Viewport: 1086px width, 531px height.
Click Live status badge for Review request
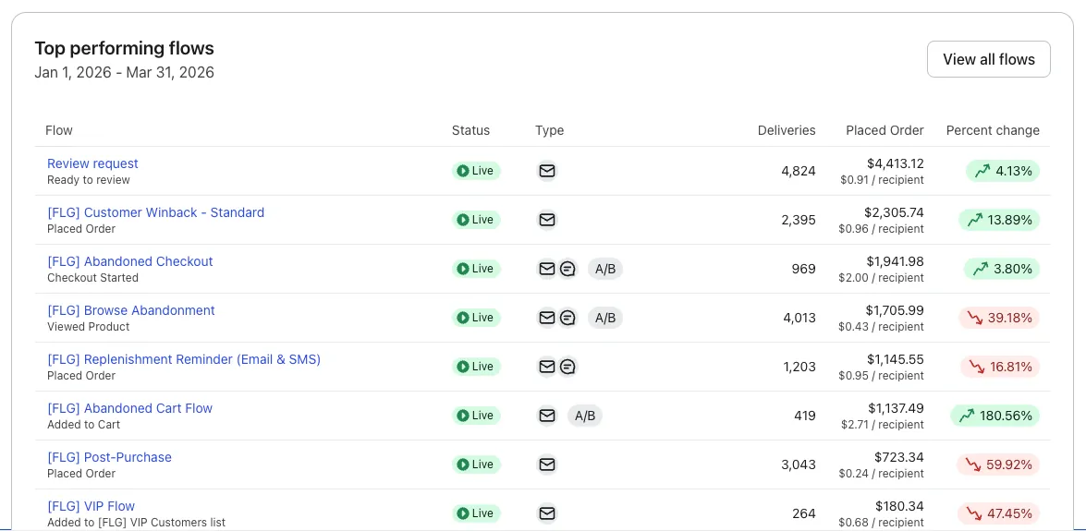pyautogui.click(x=476, y=170)
